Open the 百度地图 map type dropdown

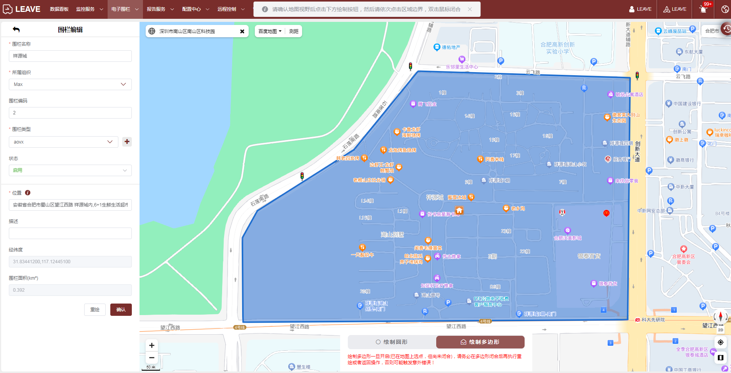click(x=270, y=31)
